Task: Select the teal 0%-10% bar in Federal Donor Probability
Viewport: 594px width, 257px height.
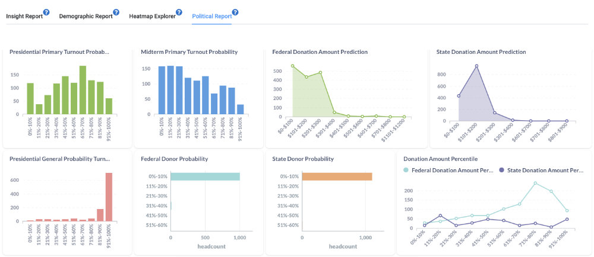Action: (x=205, y=176)
